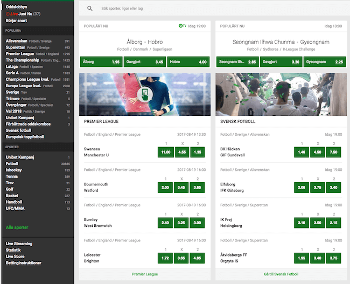Bet on Ålborg at 1.95
This screenshot has height=284, width=350.
[101, 62]
